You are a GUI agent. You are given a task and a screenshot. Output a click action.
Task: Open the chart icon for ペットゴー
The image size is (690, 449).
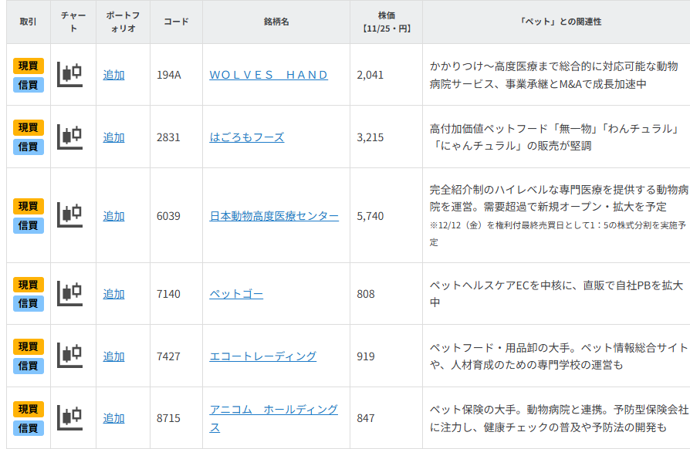pos(69,293)
